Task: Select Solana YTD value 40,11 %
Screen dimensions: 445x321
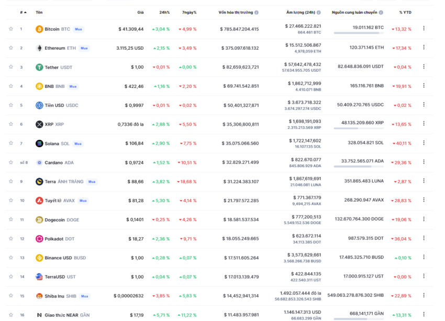Action: (x=402, y=143)
